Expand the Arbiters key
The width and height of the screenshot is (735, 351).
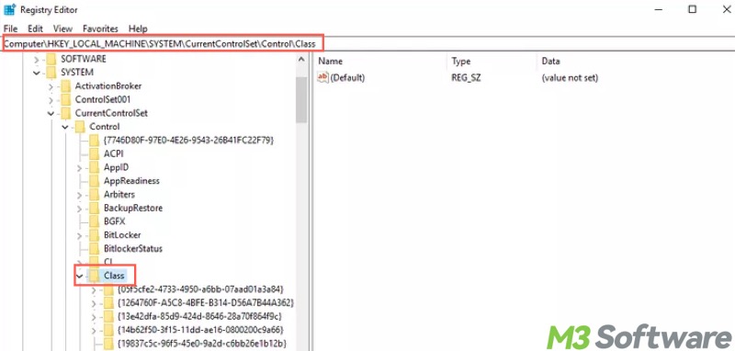click(x=79, y=195)
